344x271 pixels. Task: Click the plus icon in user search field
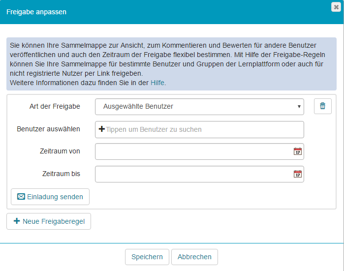tap(102, 129)
